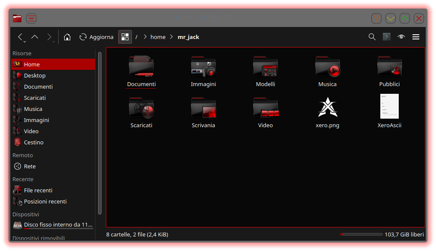Click the forward history dropdown arrow
This screenshot has height=251, width=436.
[54, 42]
